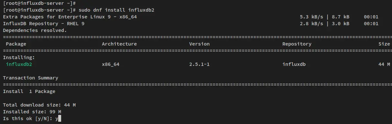
Task: Click the 2.5.1-1 version value
Action: (199, 64)
